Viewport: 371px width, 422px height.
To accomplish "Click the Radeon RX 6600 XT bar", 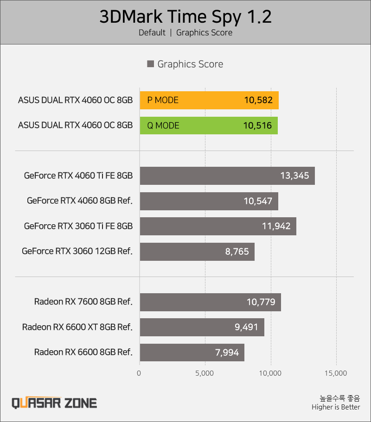I will (x=202, y=327).
